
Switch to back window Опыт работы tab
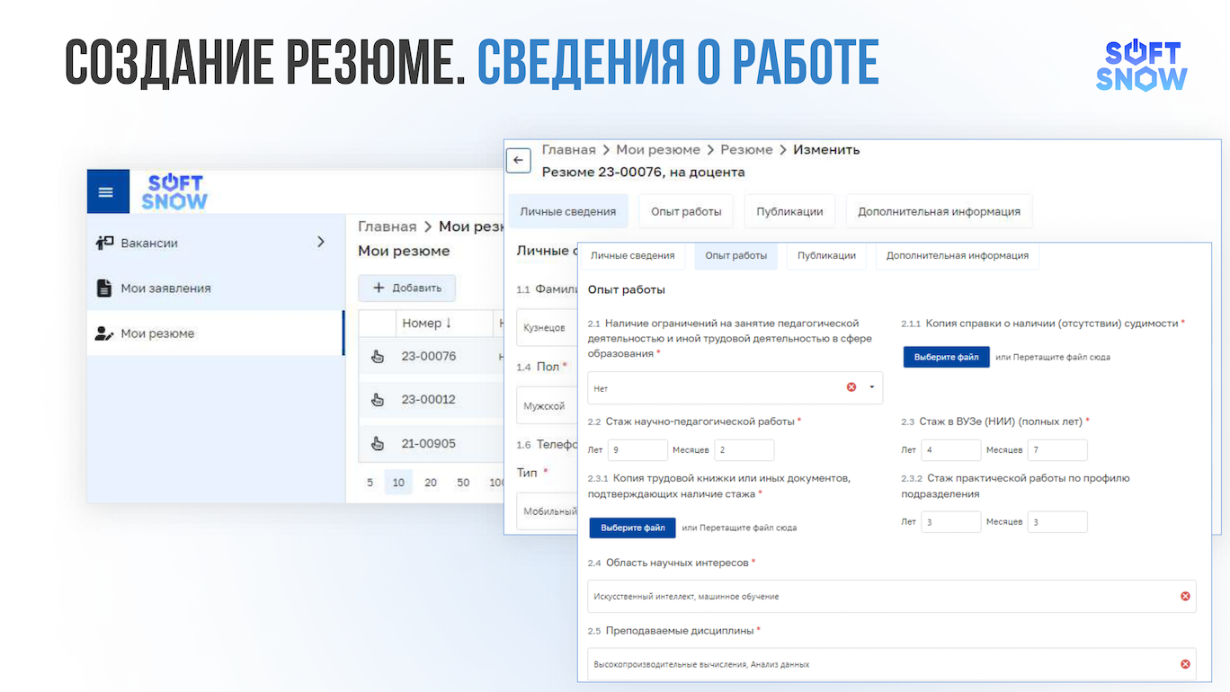click(686, 211)
